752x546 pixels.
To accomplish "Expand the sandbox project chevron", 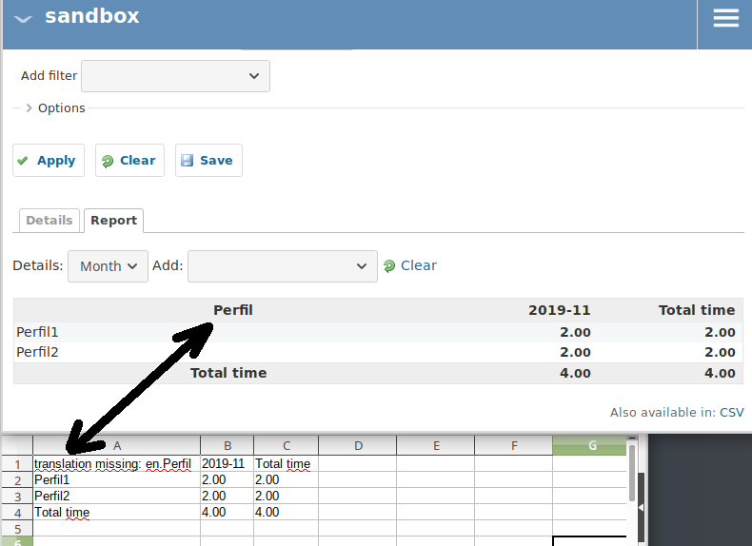I will [23, 19].
